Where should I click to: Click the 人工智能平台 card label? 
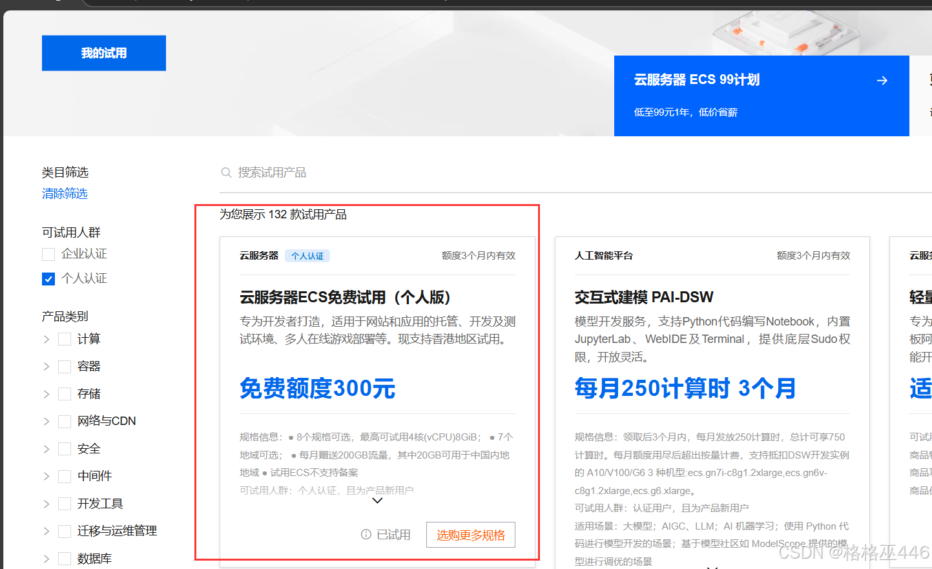click(x=604, y=256)
